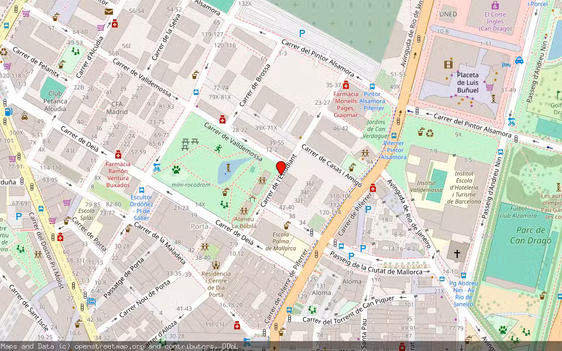
Task: Select the dog park paw icon in park
Action: [176, 170]
